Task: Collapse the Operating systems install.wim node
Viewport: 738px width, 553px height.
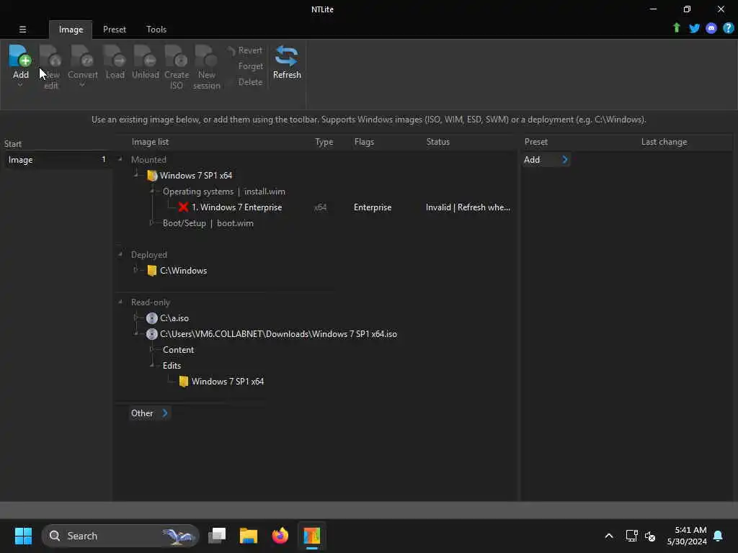Action: [152, 191]
